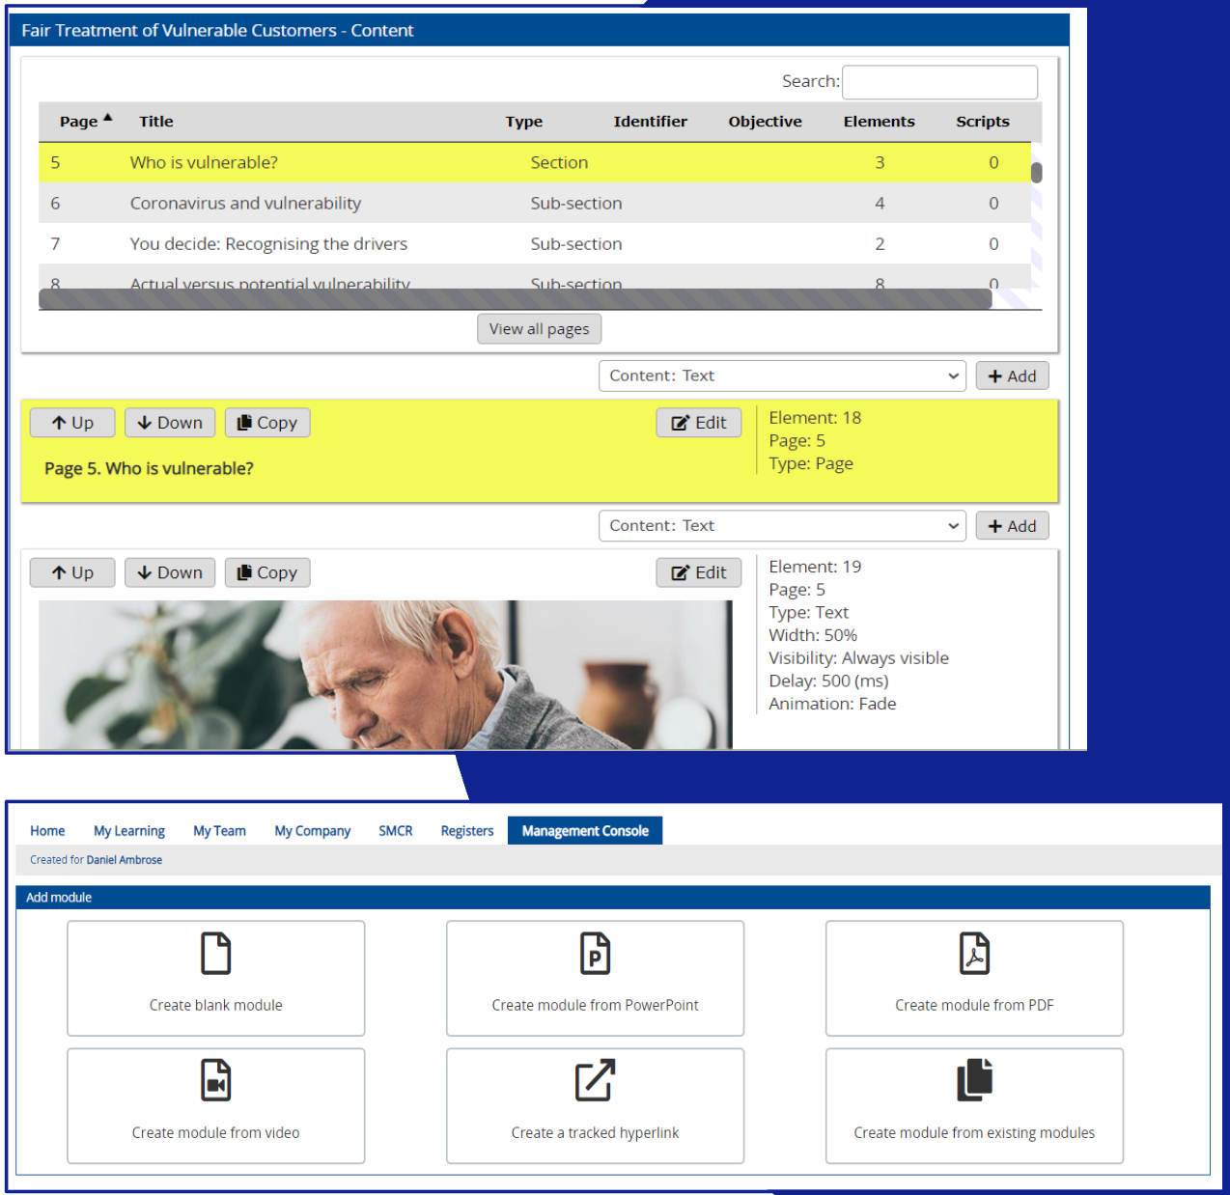Choose the PDF file icon
Viewport: 1230px width, 1195px height.
tap(974, 953)
